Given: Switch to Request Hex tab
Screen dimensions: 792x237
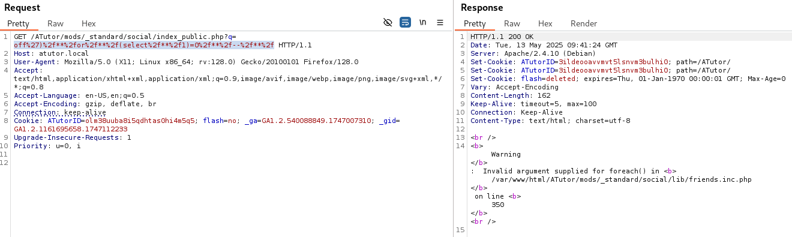Looking at the screenshot, I should [x=89, y=23].
